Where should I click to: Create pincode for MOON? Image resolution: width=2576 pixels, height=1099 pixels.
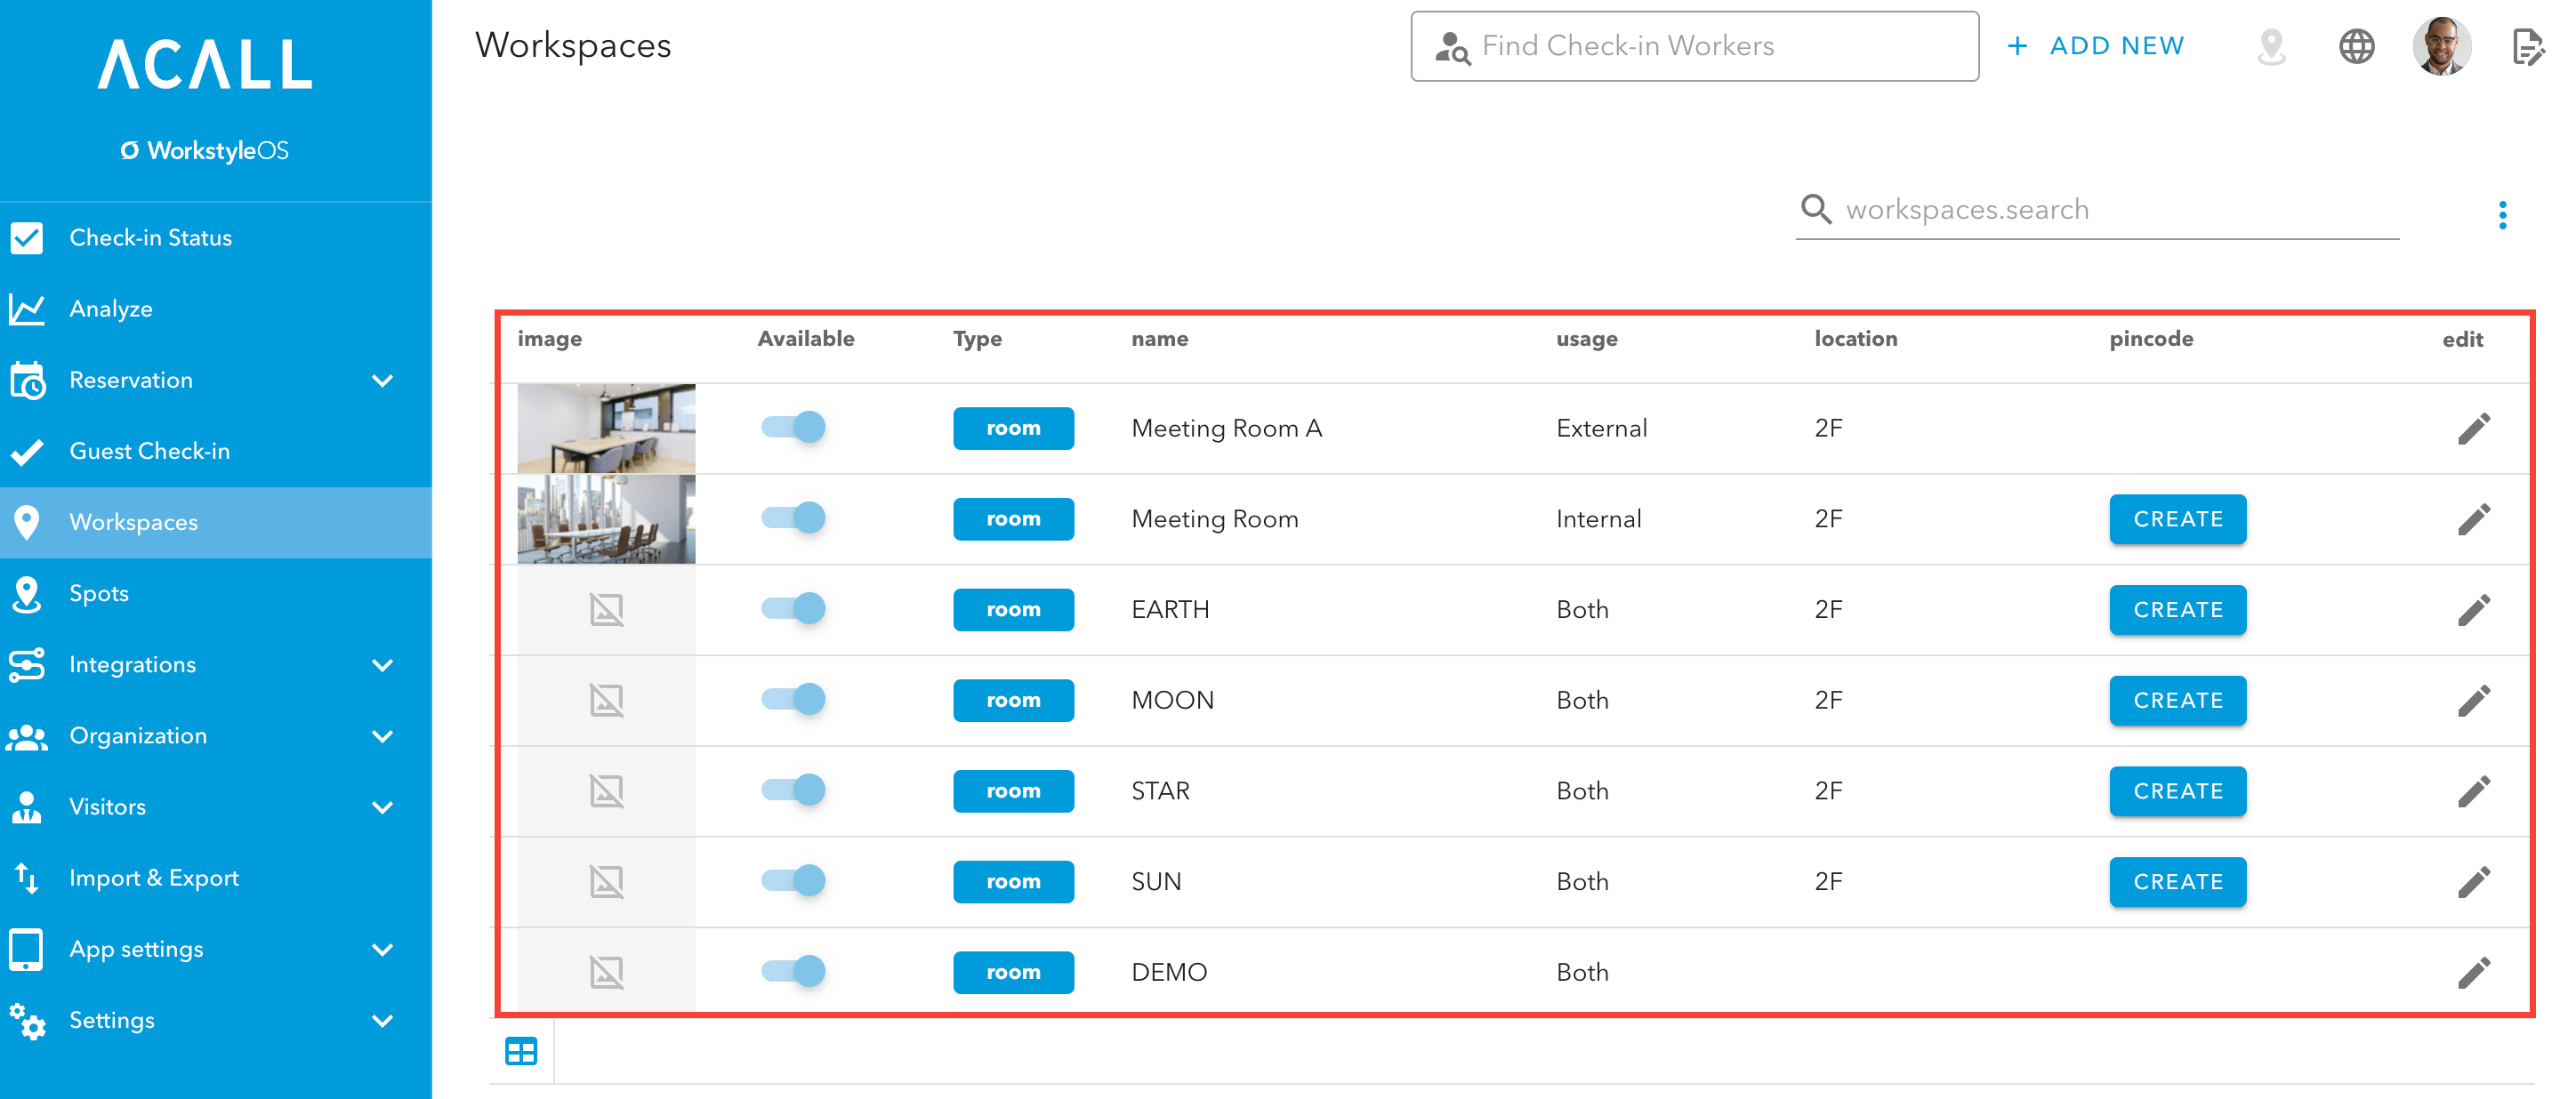pos(2177,701)
